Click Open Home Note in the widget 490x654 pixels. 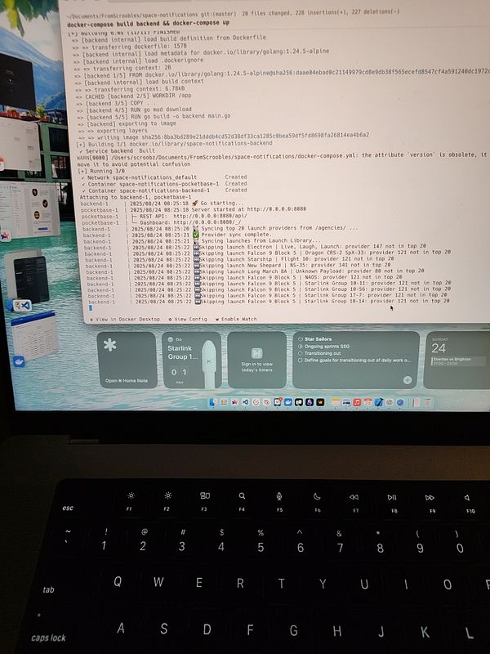tap(127, 380)
